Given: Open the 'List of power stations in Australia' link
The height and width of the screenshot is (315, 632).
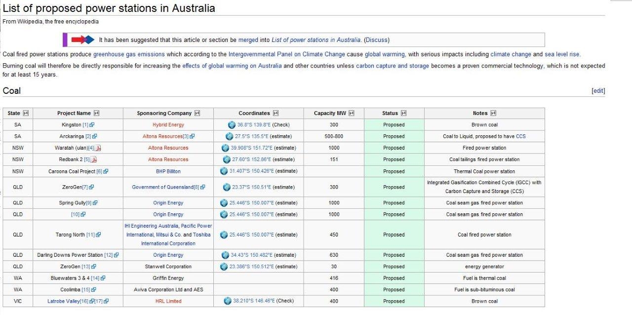Looking at the screenshot, I should click(x=316, y=40).
